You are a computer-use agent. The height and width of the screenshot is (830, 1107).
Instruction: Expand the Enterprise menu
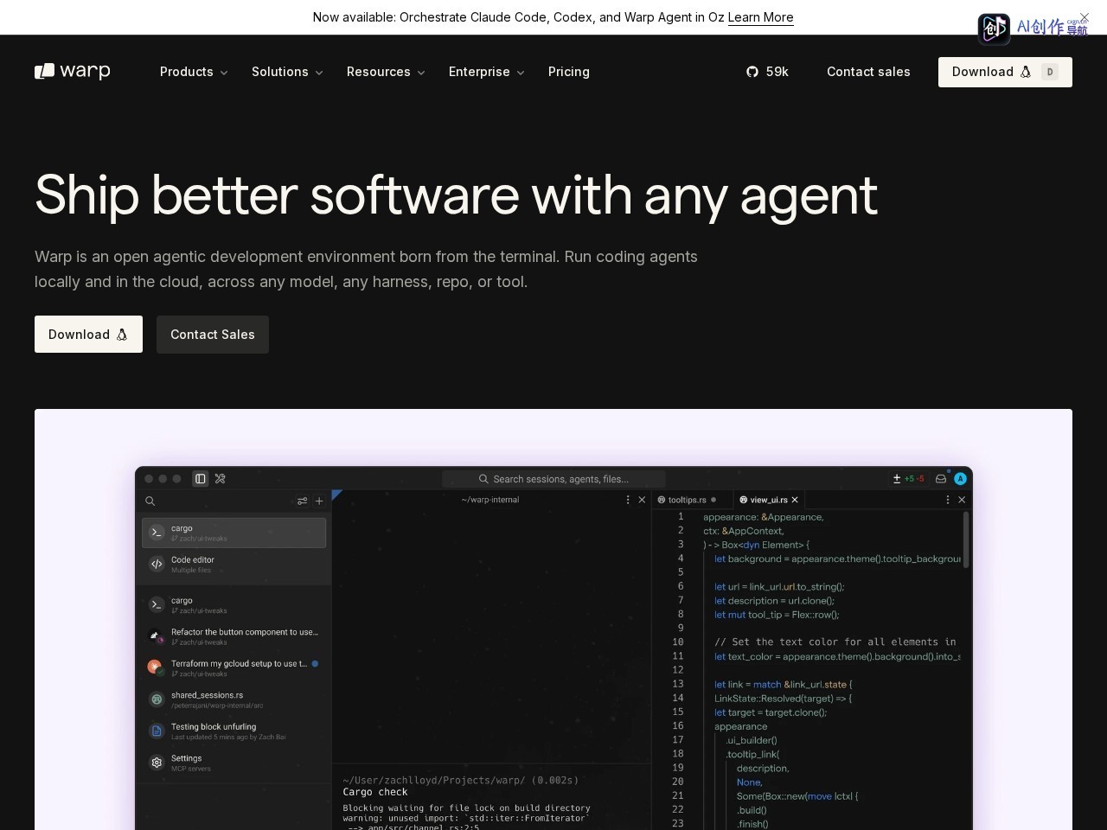(486, 72)
